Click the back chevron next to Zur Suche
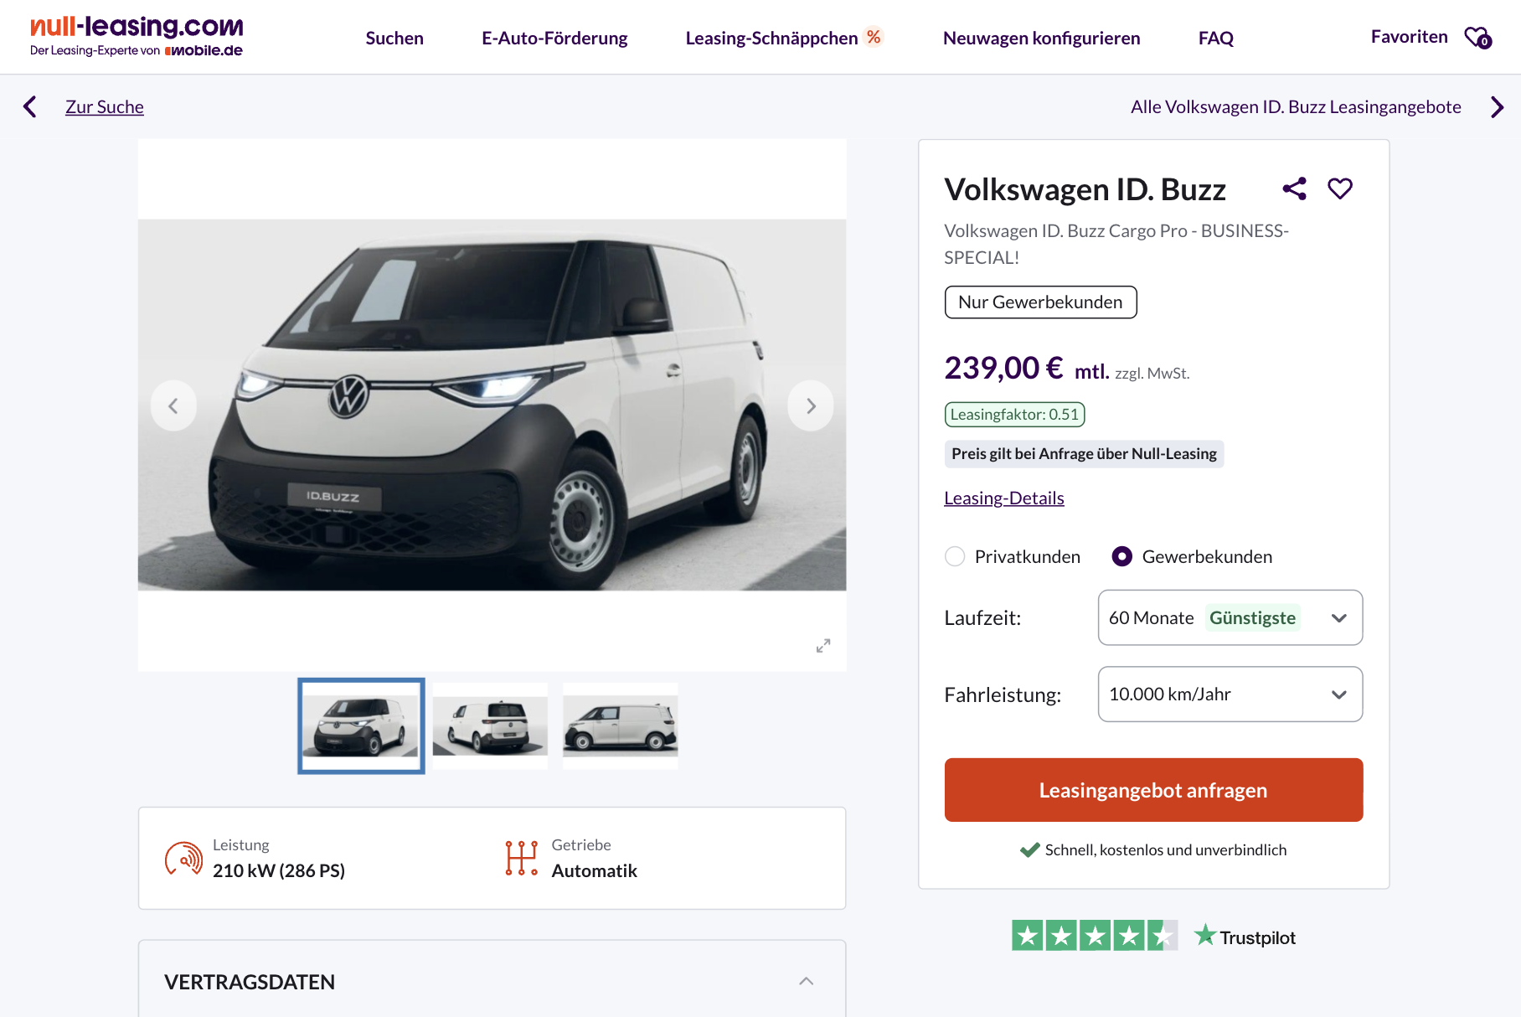1521x1017 pixels. click(x=30, y=106)
